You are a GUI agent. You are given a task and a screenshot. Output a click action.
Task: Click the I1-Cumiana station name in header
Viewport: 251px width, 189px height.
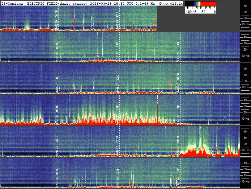(13, 3)
